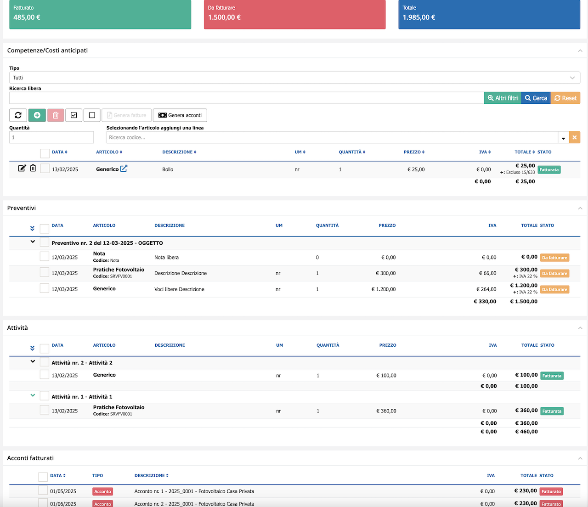Click the Quantità input field

pos(51,137)
